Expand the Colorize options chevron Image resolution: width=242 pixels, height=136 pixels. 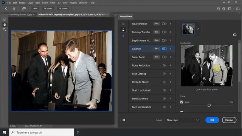(171, 49)
